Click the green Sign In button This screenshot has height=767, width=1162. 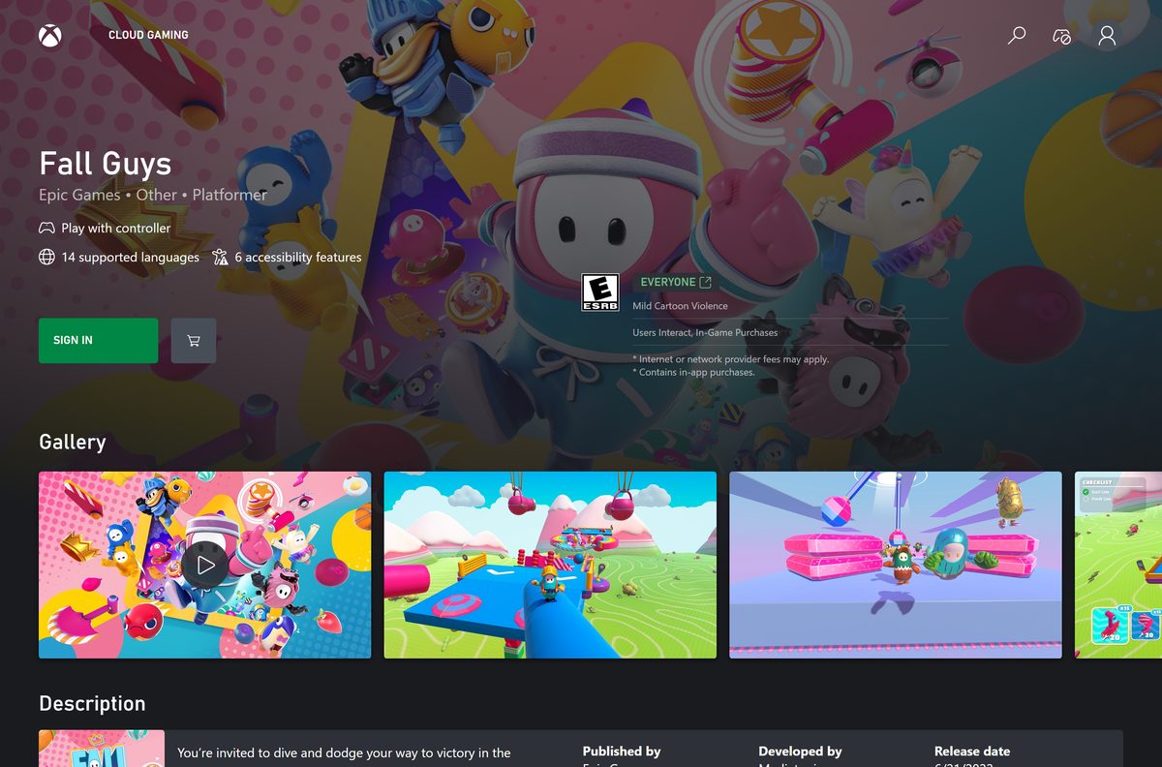coord(98,341)
